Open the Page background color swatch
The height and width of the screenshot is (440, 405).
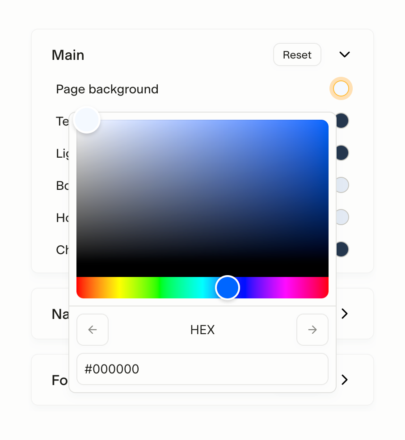pyautogui.click(x=341, y=88)
